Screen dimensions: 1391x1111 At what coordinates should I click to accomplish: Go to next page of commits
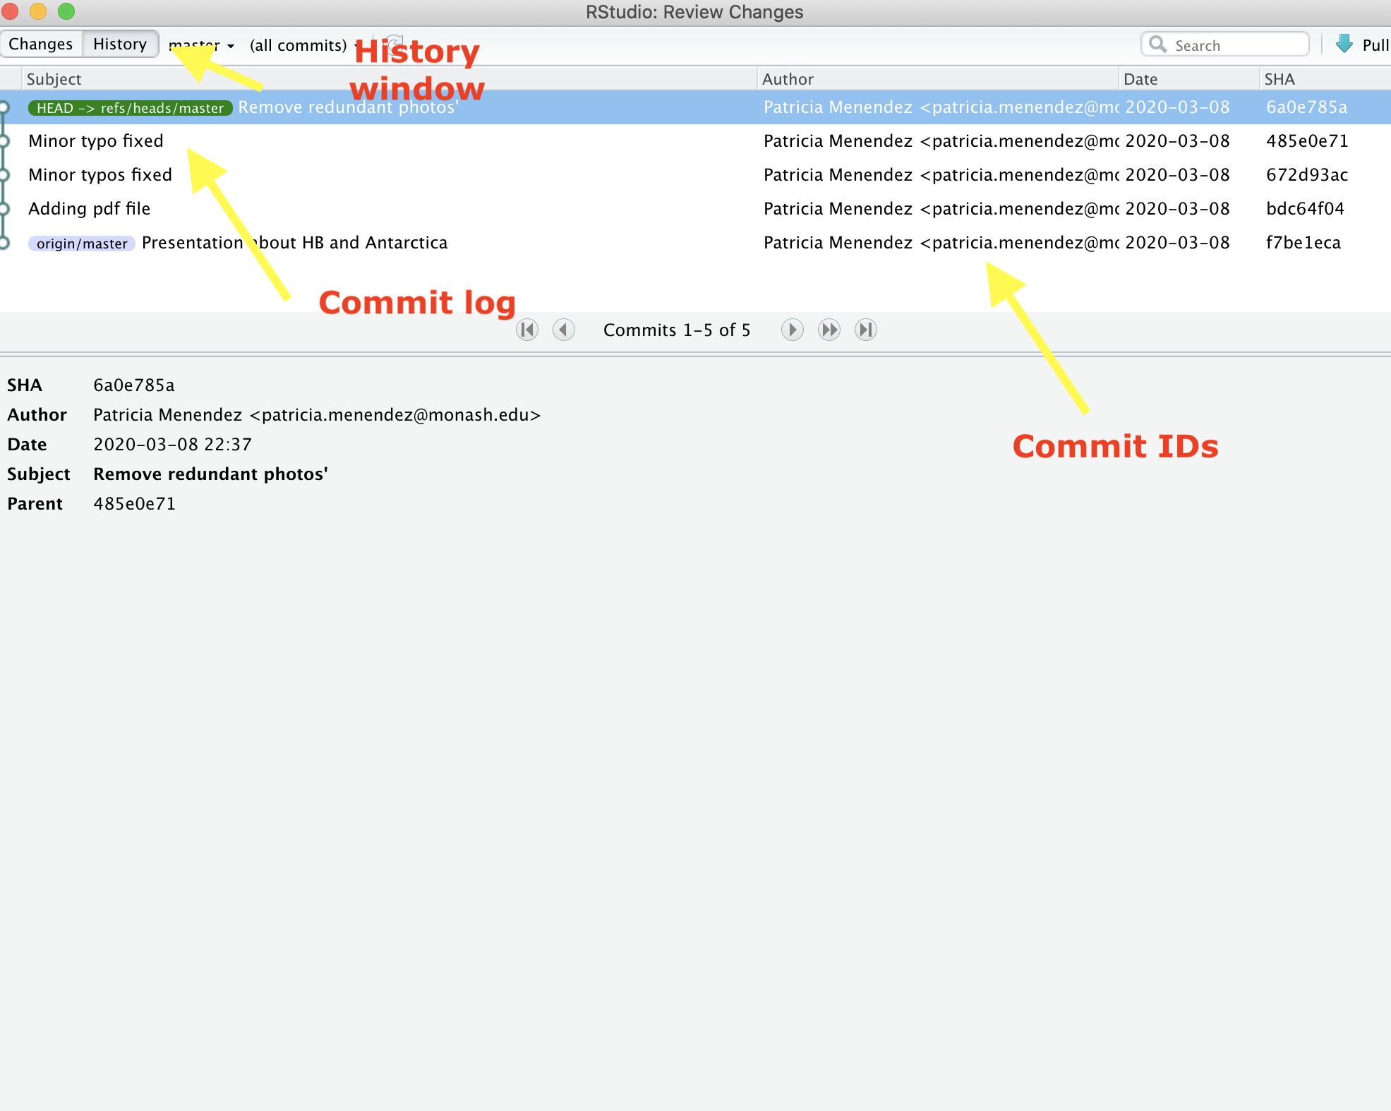pos(792,330)
